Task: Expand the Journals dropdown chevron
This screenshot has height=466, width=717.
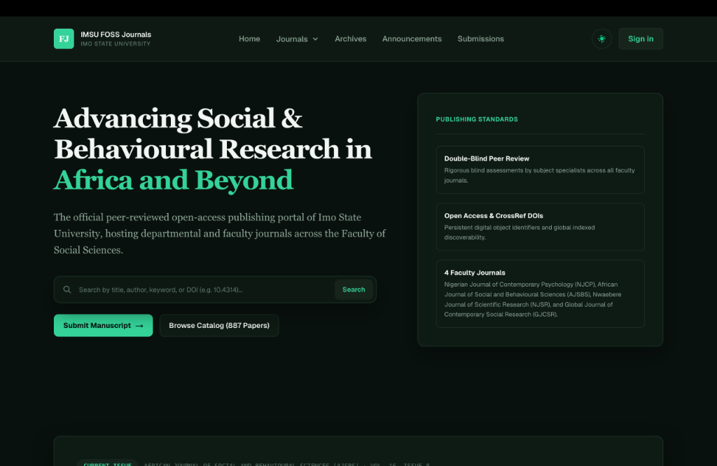Action: (x=315, y=39)
